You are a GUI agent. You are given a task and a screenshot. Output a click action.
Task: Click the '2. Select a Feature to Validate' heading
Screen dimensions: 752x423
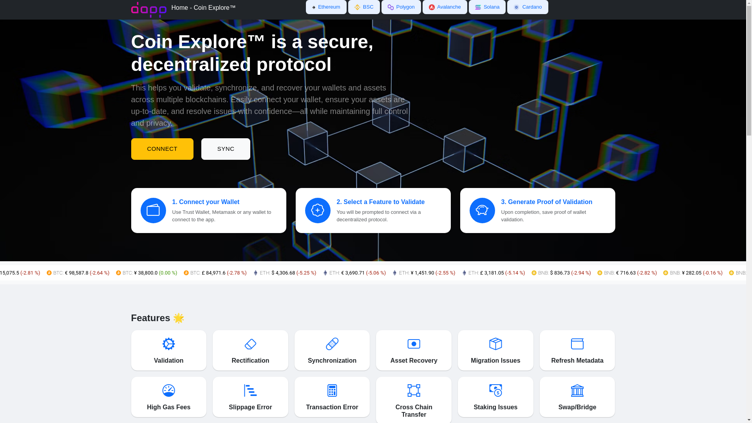click(x=380, y=202)
